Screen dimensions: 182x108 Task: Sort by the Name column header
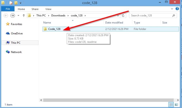click(47, 23)
